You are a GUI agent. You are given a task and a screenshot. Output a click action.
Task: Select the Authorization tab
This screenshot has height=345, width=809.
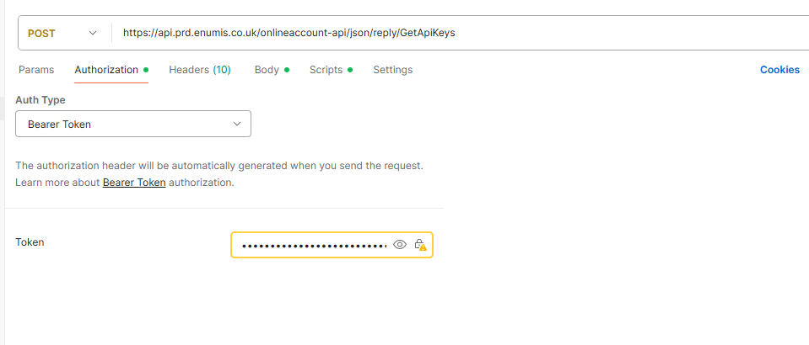[106, 70]
